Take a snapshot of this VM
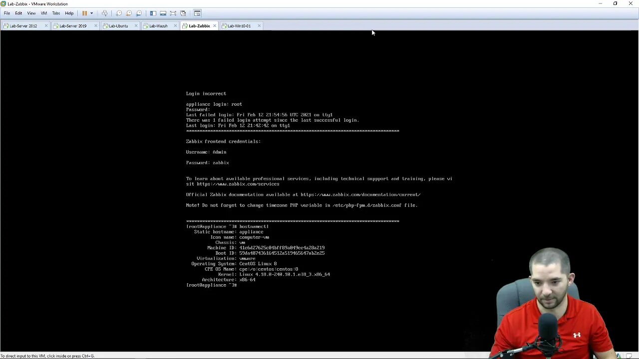639x359 pixels. pyautogui.click(x=119, y=13)
